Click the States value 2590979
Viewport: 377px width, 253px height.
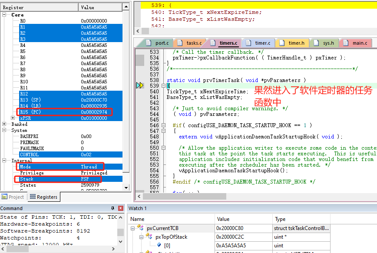(90, 185)
